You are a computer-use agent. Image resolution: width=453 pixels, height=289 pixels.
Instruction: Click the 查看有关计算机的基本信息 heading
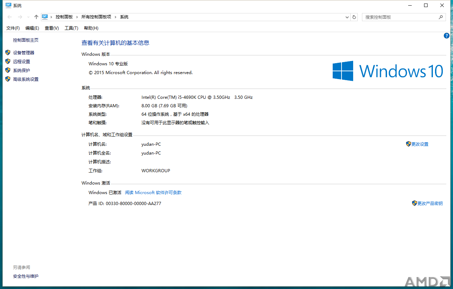coord(115,43)
